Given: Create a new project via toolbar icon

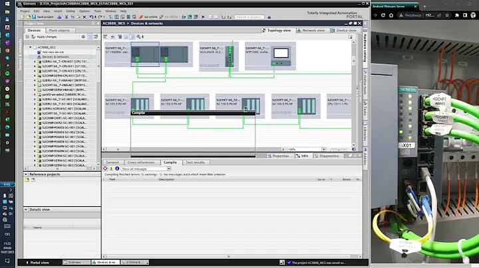Looking at the screenshot, I should click(23, 17).
